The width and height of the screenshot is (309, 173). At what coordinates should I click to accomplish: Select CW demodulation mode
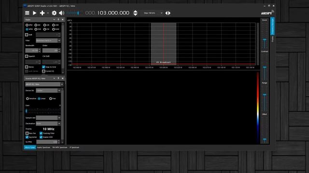(46, 29)
